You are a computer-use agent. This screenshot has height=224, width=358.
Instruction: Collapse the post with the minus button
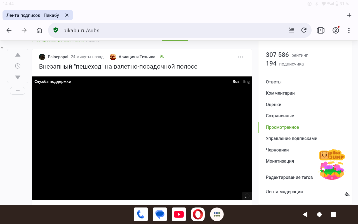point(18,91)
